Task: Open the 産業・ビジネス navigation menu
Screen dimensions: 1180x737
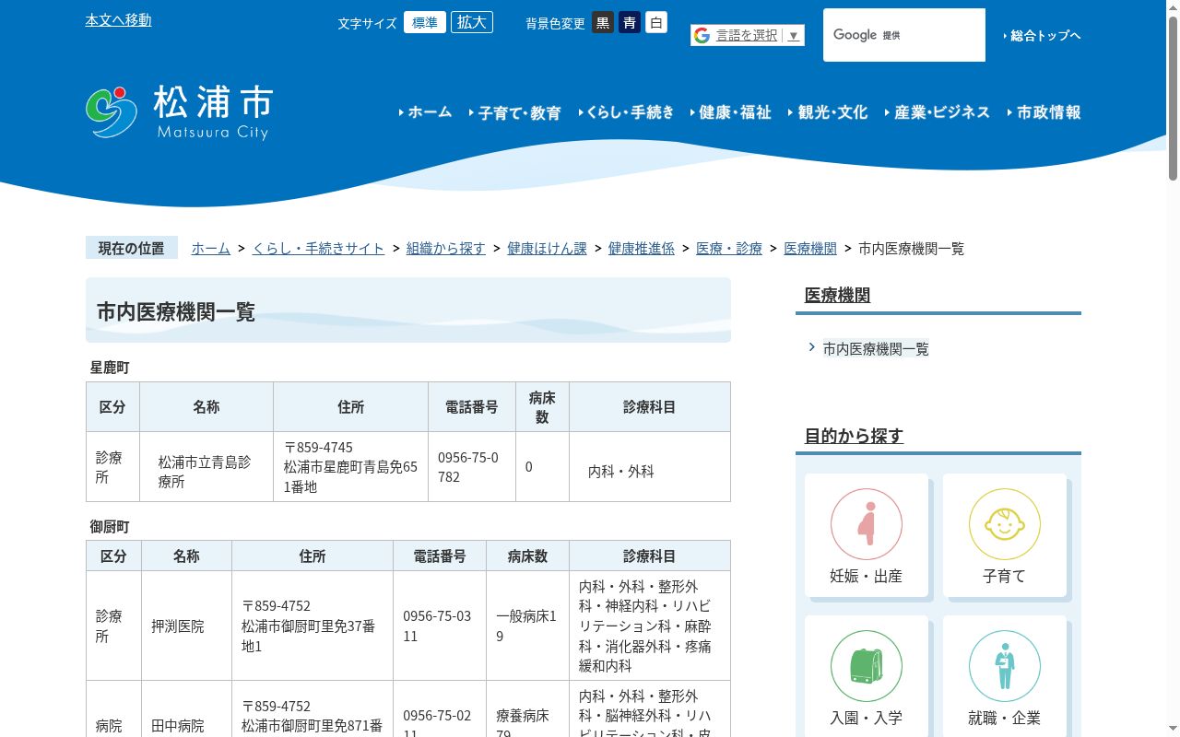Action: (938, 112)
